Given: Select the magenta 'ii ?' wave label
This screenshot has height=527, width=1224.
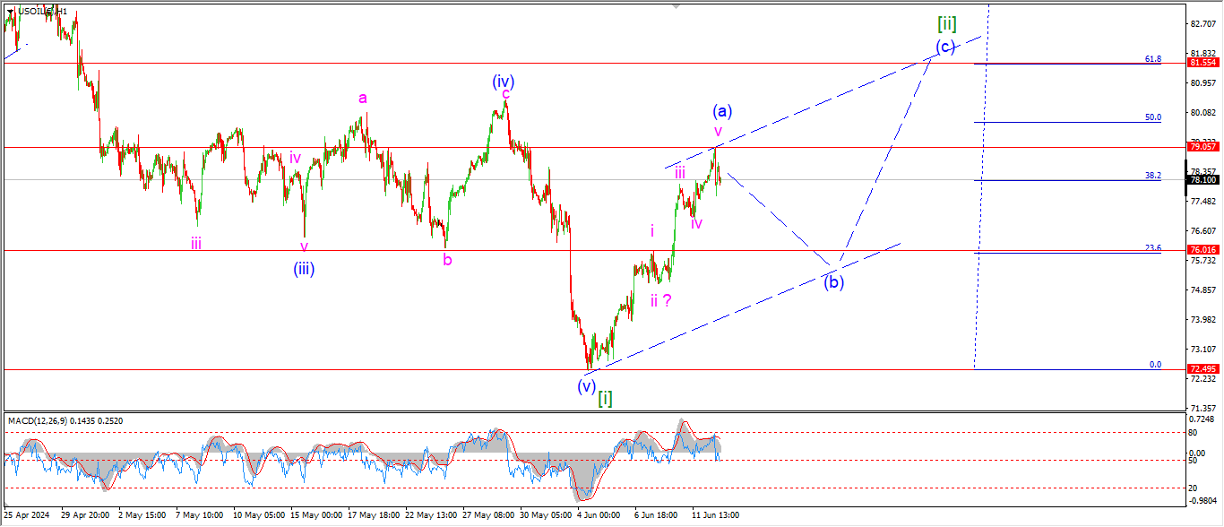Looking at the screenshot, I should 661,301.
